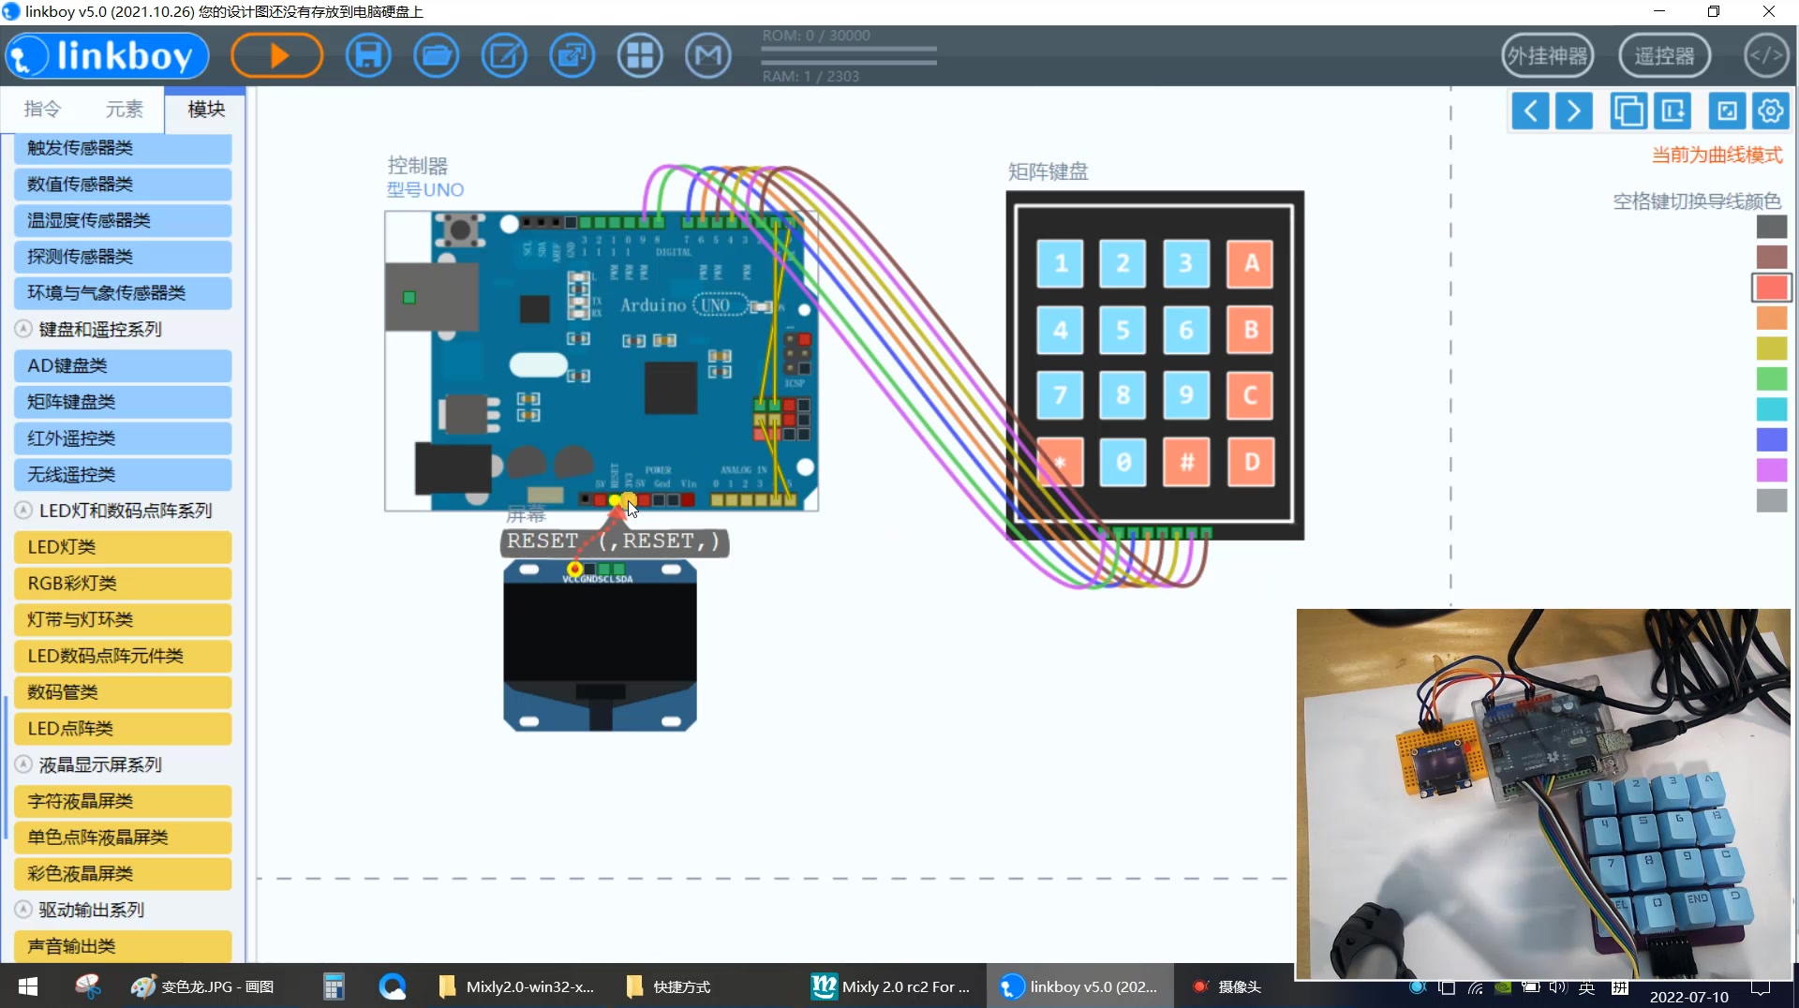Viewport: 1799px width, 1008px height.
Task: Click the export arrow icon in toolbar
Action: pos(572,56)
